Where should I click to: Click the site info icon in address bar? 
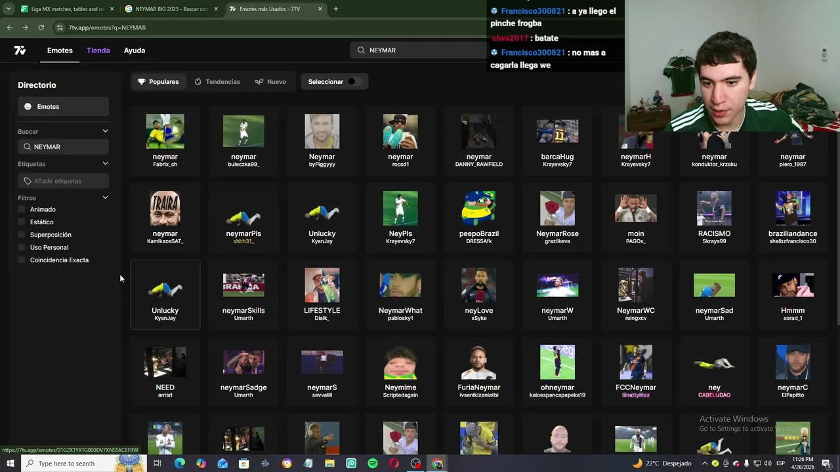click(x=60, y=28)
